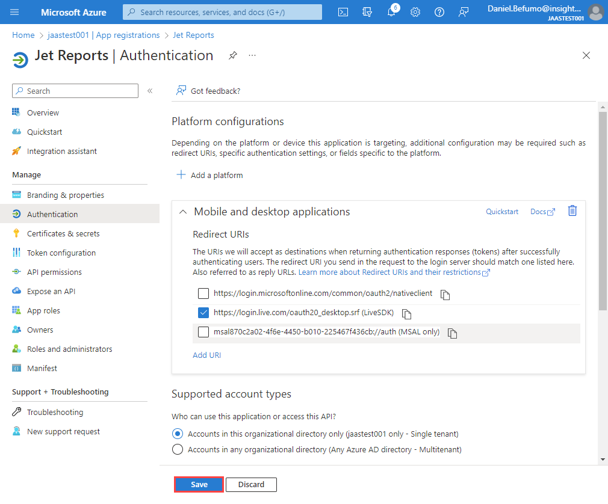Click the Overview grid icon
The height and width of the screenshot is (504, 608).
point(16,112)
